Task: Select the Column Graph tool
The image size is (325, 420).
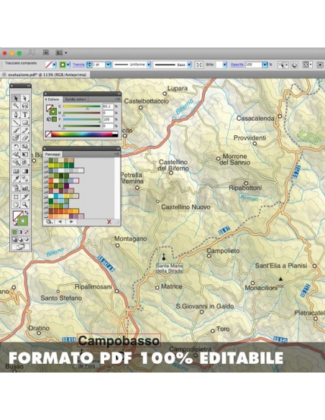Action: pos(25,188)
